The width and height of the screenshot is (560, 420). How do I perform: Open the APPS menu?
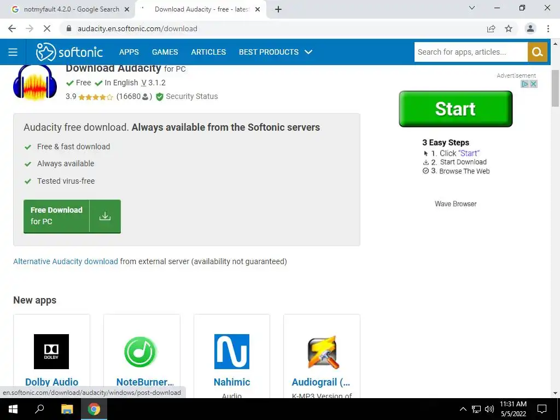tap(129, 52)
